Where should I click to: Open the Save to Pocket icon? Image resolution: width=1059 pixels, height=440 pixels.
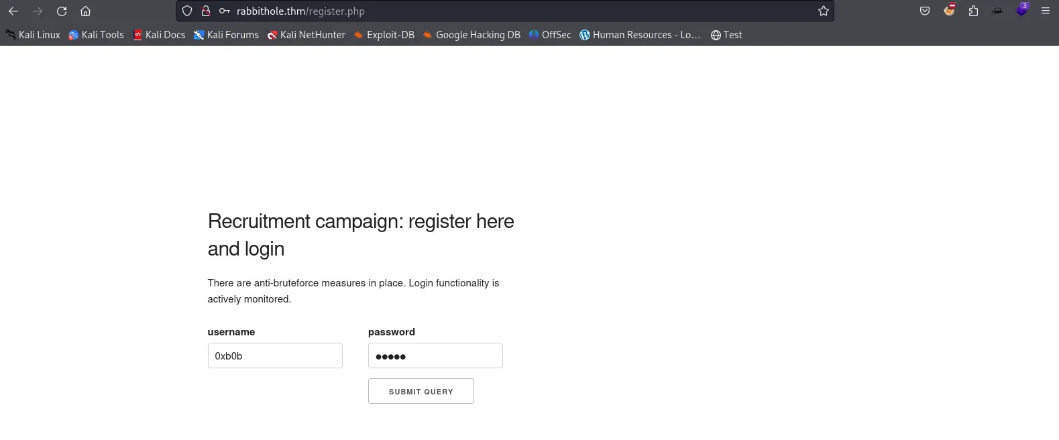[x=925, y=11]
